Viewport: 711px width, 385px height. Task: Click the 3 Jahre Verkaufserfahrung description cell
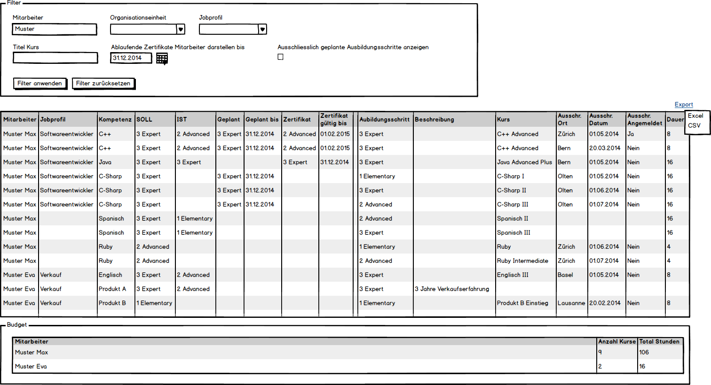[451, 289]
